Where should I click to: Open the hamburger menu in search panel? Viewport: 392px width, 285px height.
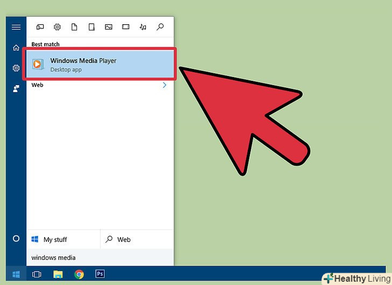(16, 27)
